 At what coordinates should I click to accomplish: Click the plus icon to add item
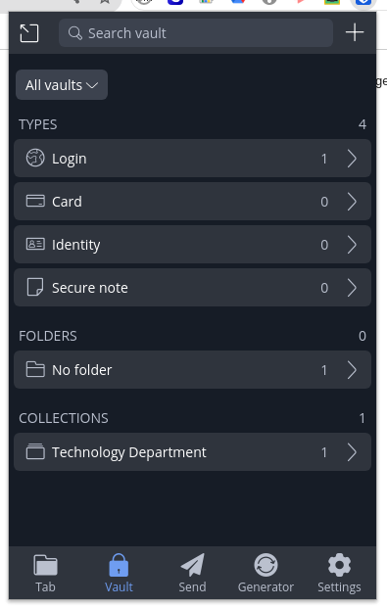point(355,32)
